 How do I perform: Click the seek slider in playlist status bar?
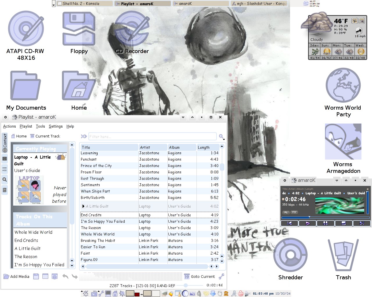click(x=190, y=286)
